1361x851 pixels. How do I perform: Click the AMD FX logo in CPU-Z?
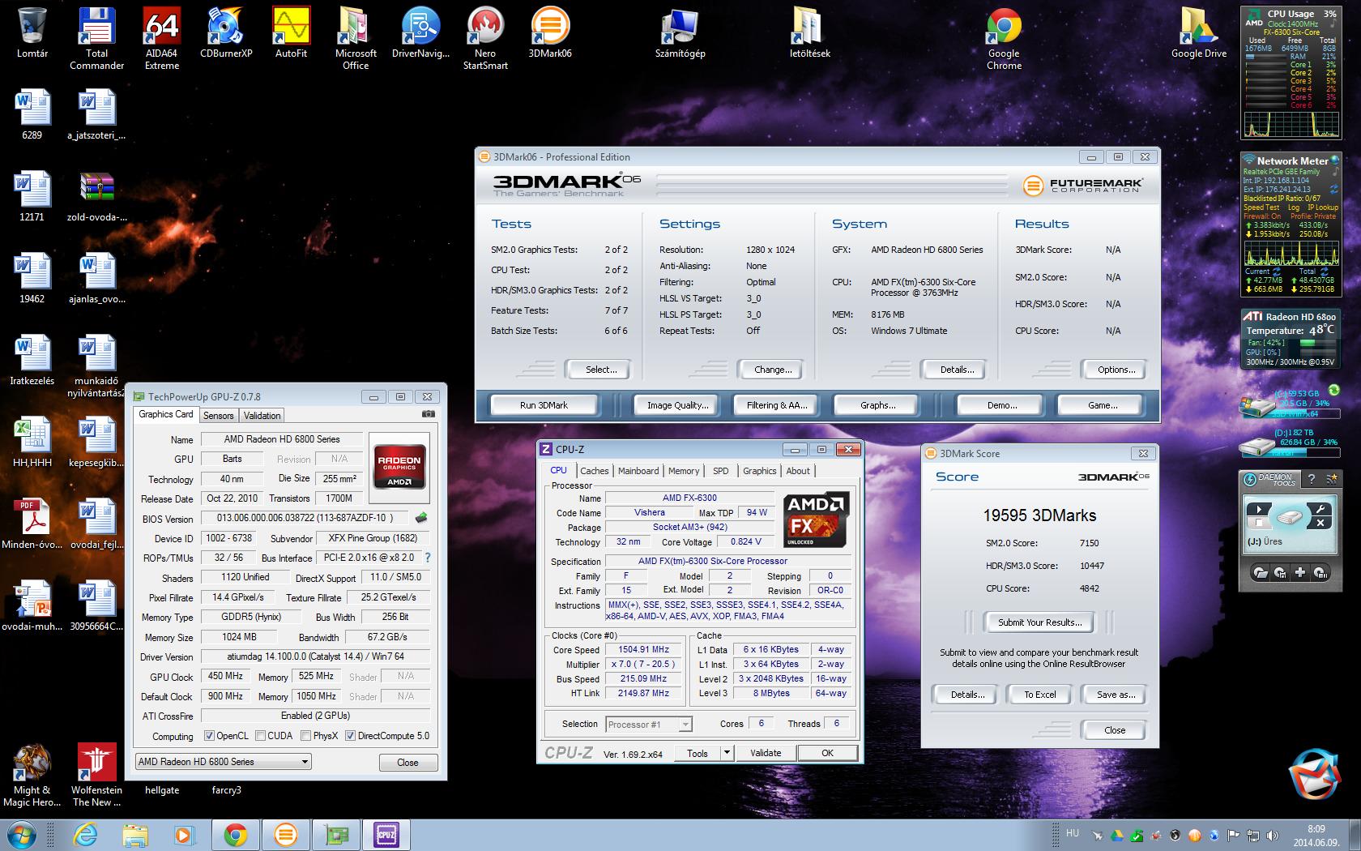tap(817, 520)
